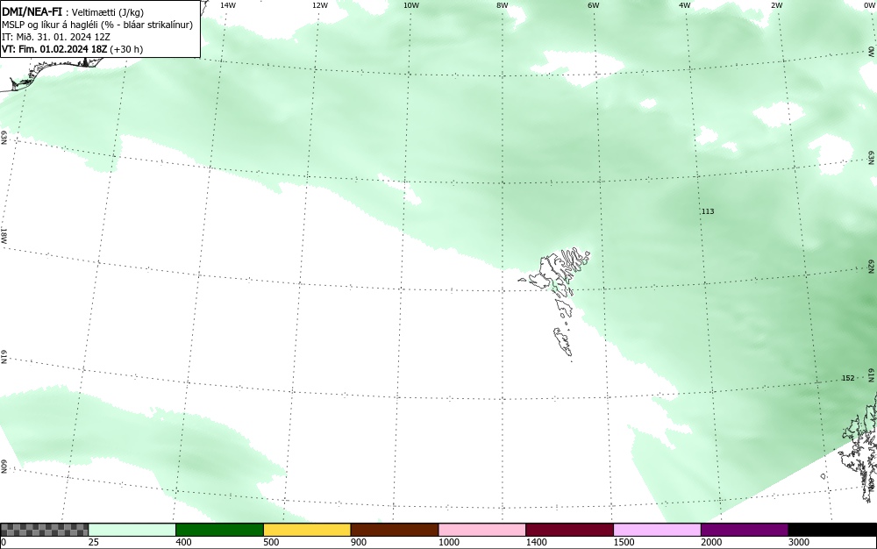Select the 152 value on the map
Viewport: 877px width, 549px height.
848,378
